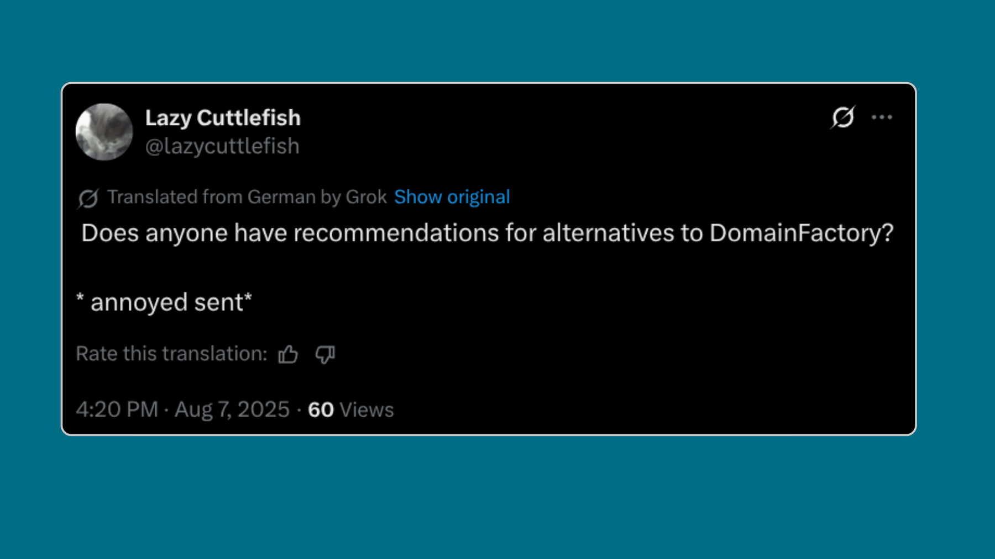The height and width of the screenshot is (559, 995).
Task: Click the Grok logo beside translation notice
Action: tap(88, 198)
